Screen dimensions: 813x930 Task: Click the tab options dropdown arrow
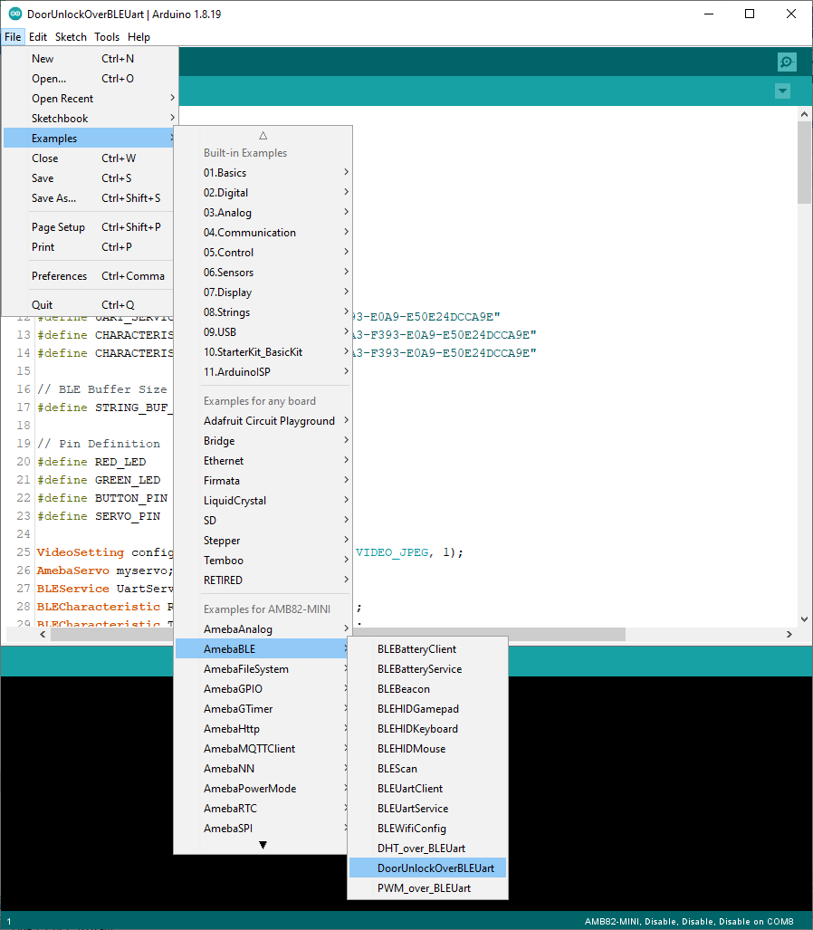[783, 91]
